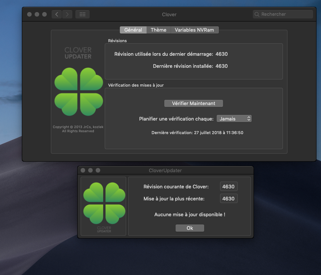Click the CloverUpdater window title
Viewport: 321px width, 275px height.
tap(165, 170)
